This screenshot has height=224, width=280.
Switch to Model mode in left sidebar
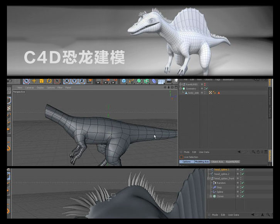point(9,100)
